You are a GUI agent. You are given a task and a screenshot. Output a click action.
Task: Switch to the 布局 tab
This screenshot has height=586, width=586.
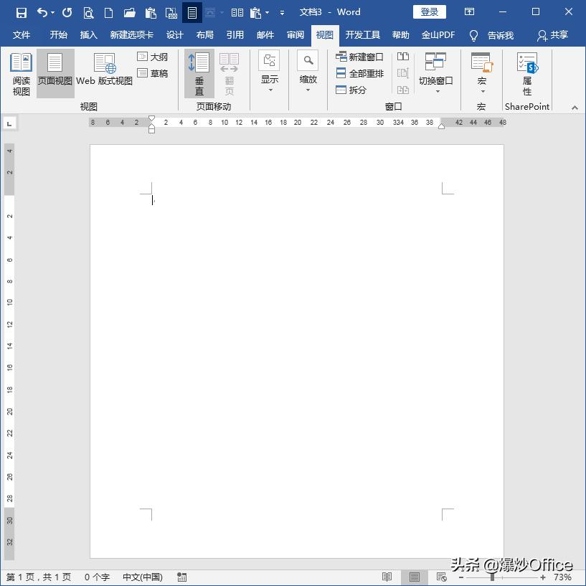click(205, 35)
